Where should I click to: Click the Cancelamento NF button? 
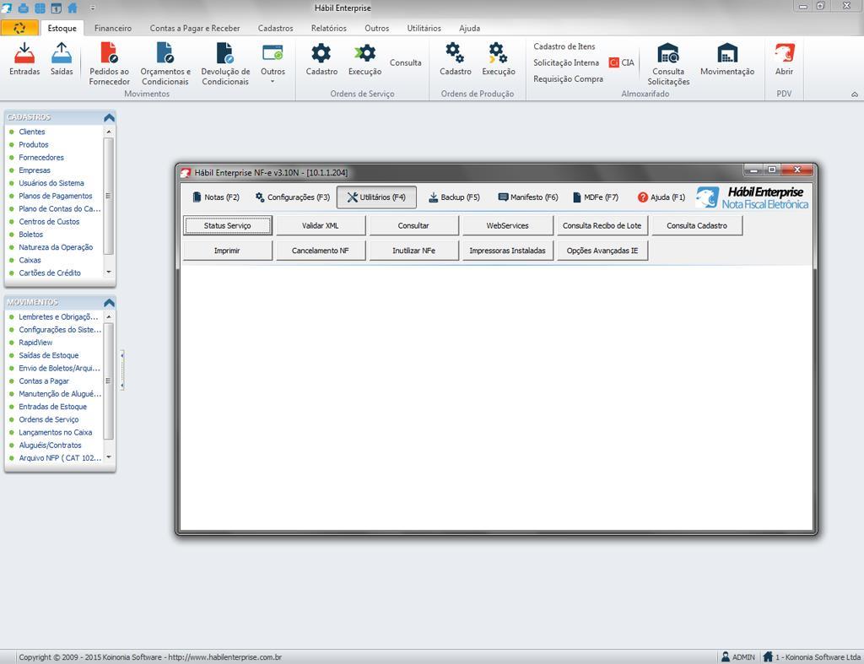(x=320, y=251)
